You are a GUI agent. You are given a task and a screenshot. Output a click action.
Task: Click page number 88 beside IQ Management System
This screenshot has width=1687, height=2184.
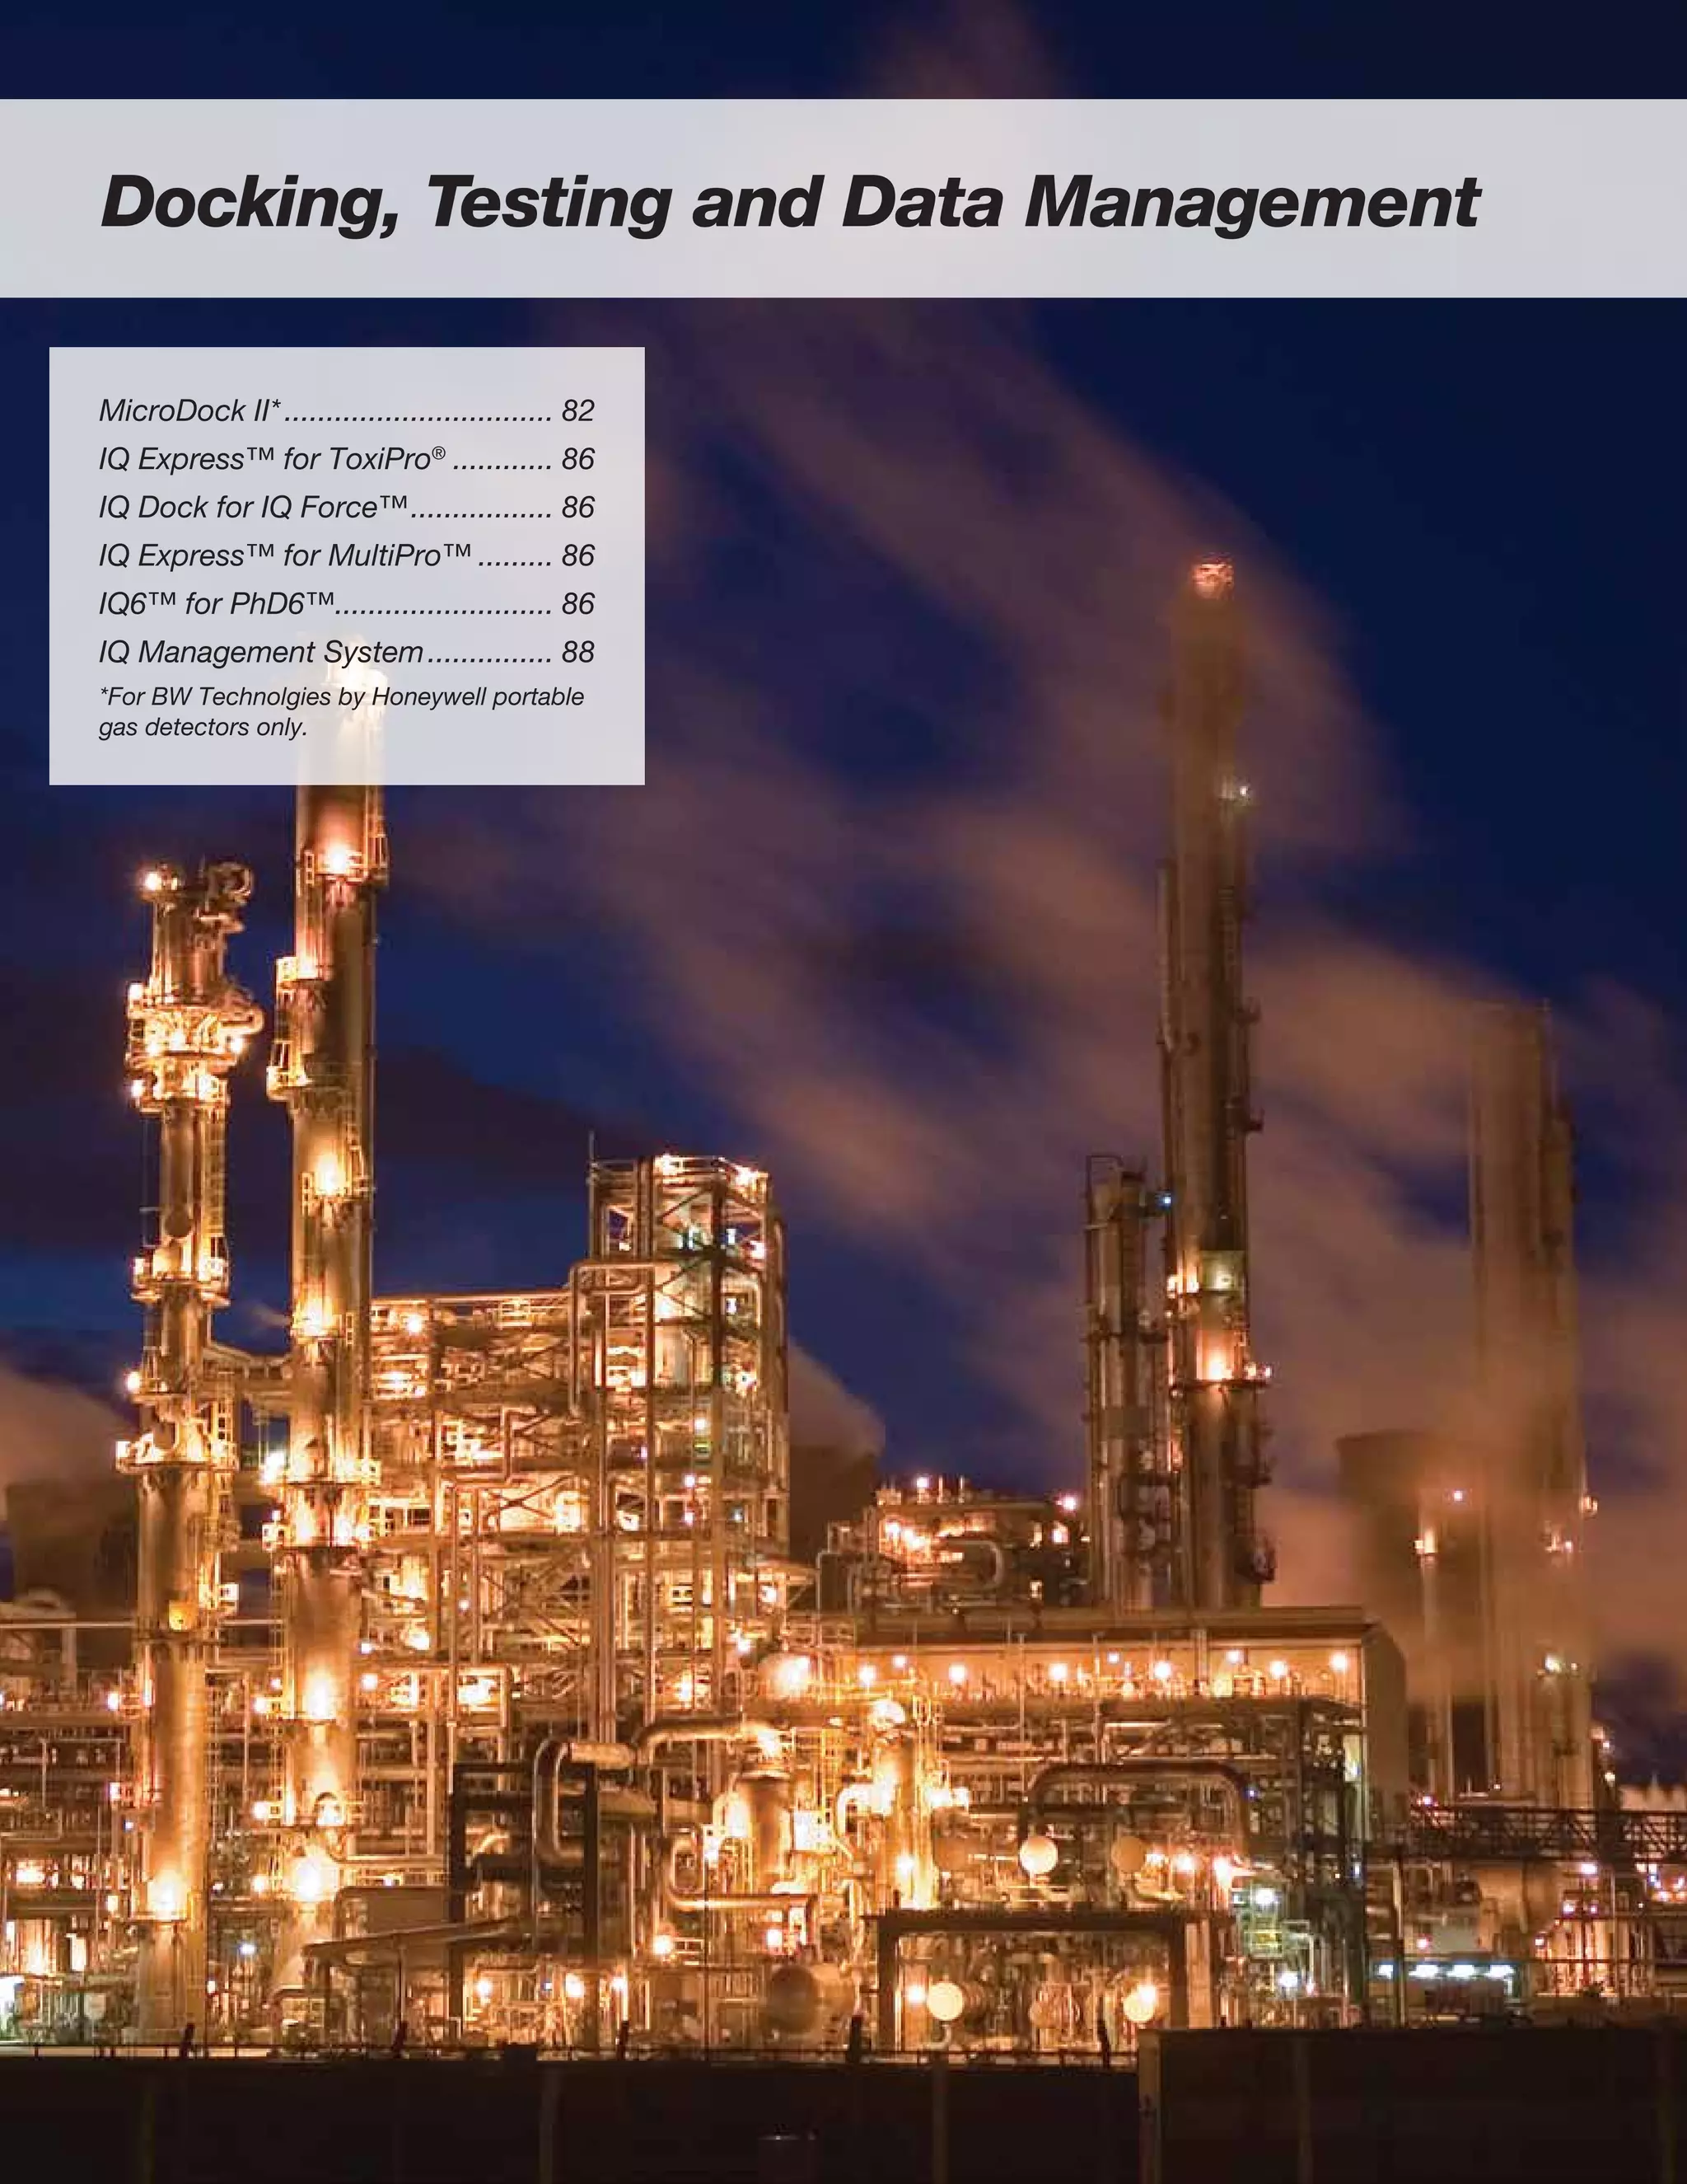(x=577, y=652)
